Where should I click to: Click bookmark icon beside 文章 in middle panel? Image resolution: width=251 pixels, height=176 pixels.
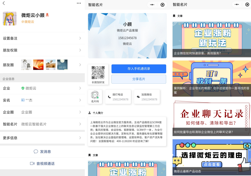pyautogui.click(x=90, y=155)
